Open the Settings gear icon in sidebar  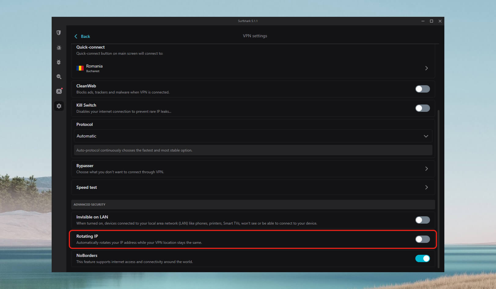59,106
